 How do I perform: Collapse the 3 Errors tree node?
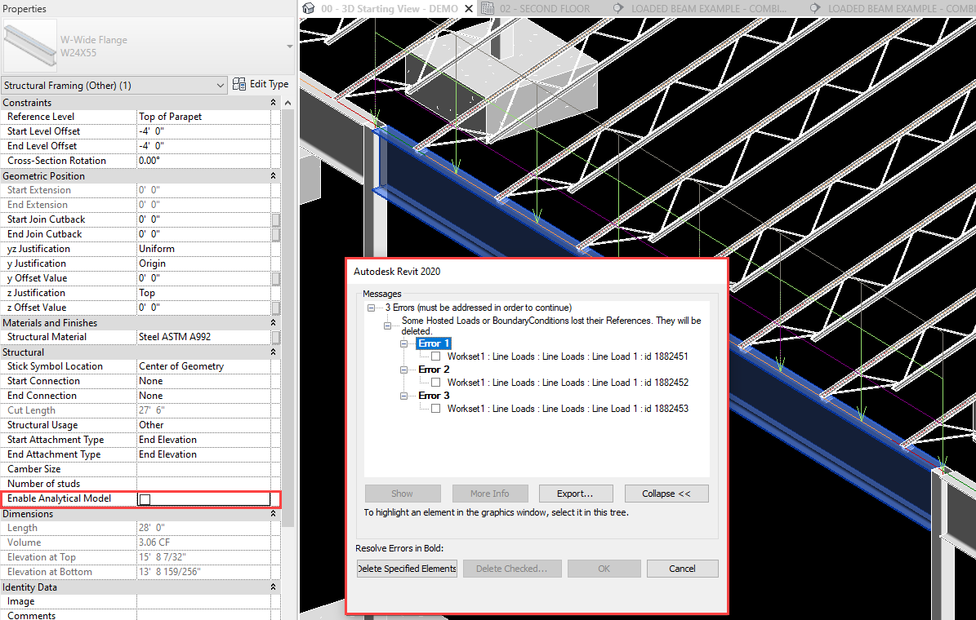pyautogui.click(x=371, y=308)
